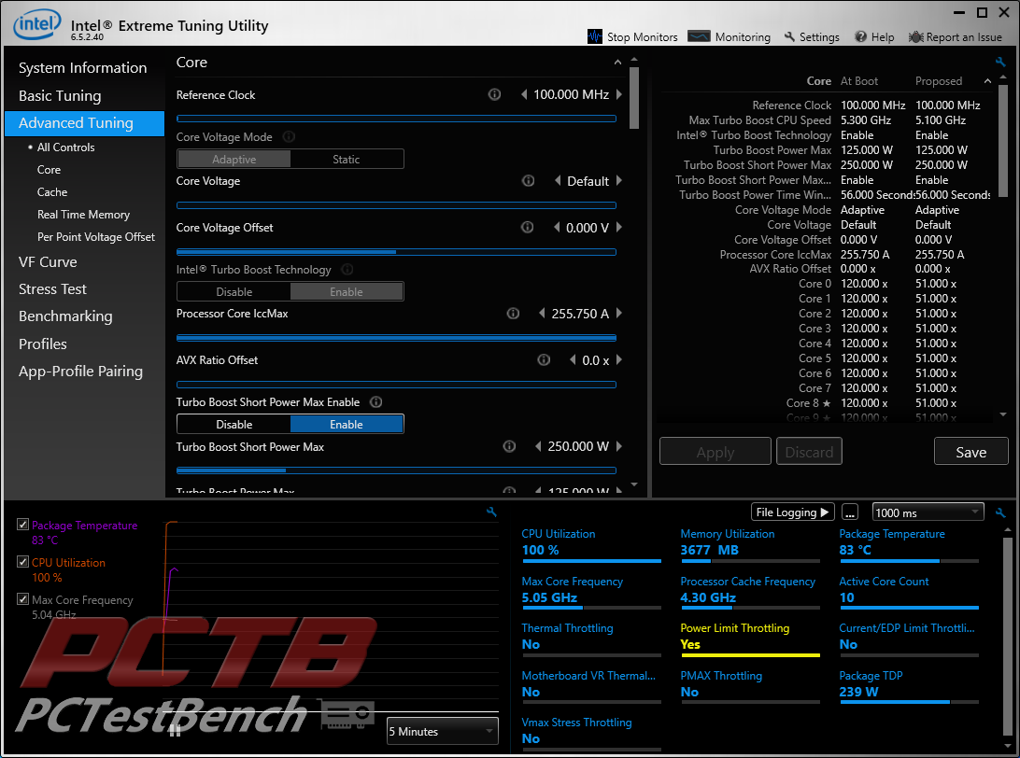
Task: Show info for Core Voltage Mode
Action: click(289, 136)
